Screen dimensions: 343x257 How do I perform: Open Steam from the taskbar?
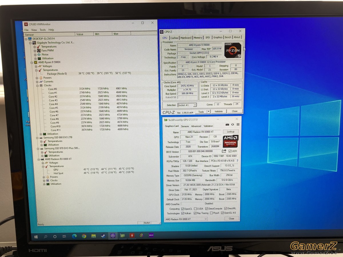pyautogui.click(x=103, y=236)
